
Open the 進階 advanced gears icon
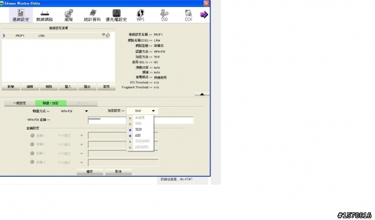[69, 15]
